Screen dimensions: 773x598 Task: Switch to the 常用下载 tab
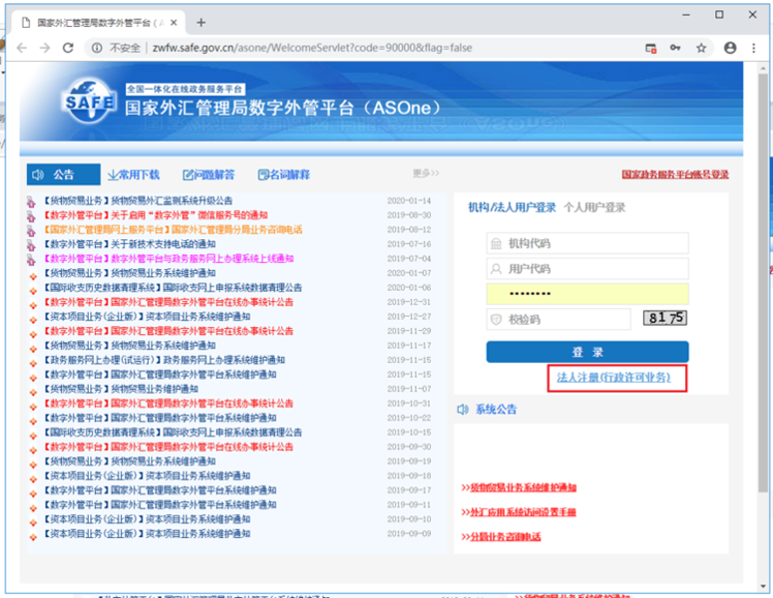point(134,174)
